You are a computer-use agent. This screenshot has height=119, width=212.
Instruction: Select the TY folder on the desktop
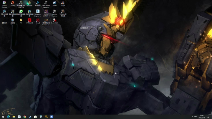click(x=21, y=21)
